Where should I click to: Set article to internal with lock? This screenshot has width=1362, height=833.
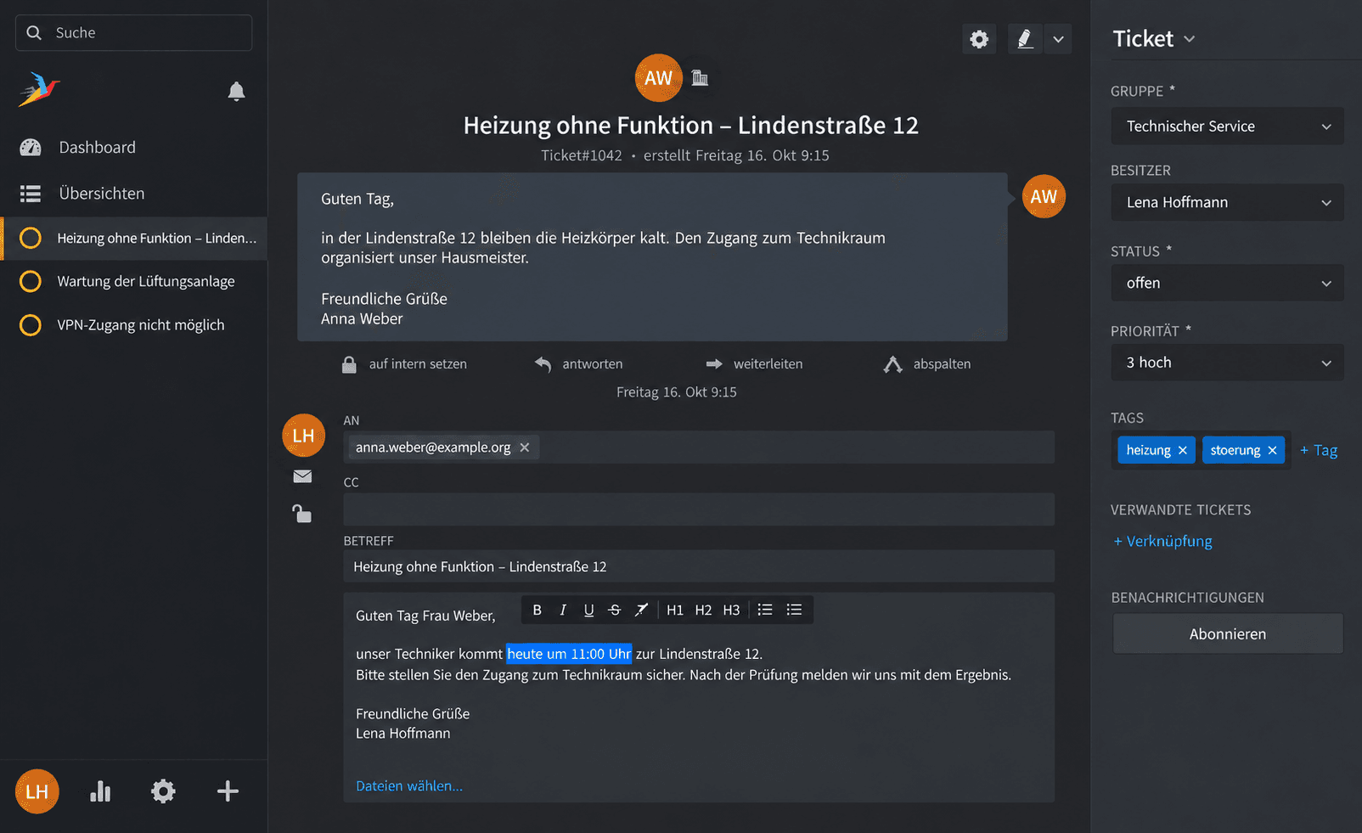pos(404,364)
